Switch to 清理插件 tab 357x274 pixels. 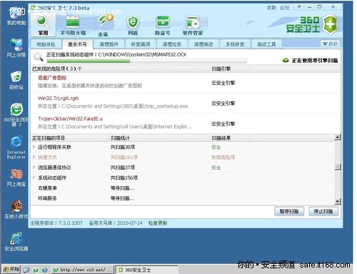point(109,44)
